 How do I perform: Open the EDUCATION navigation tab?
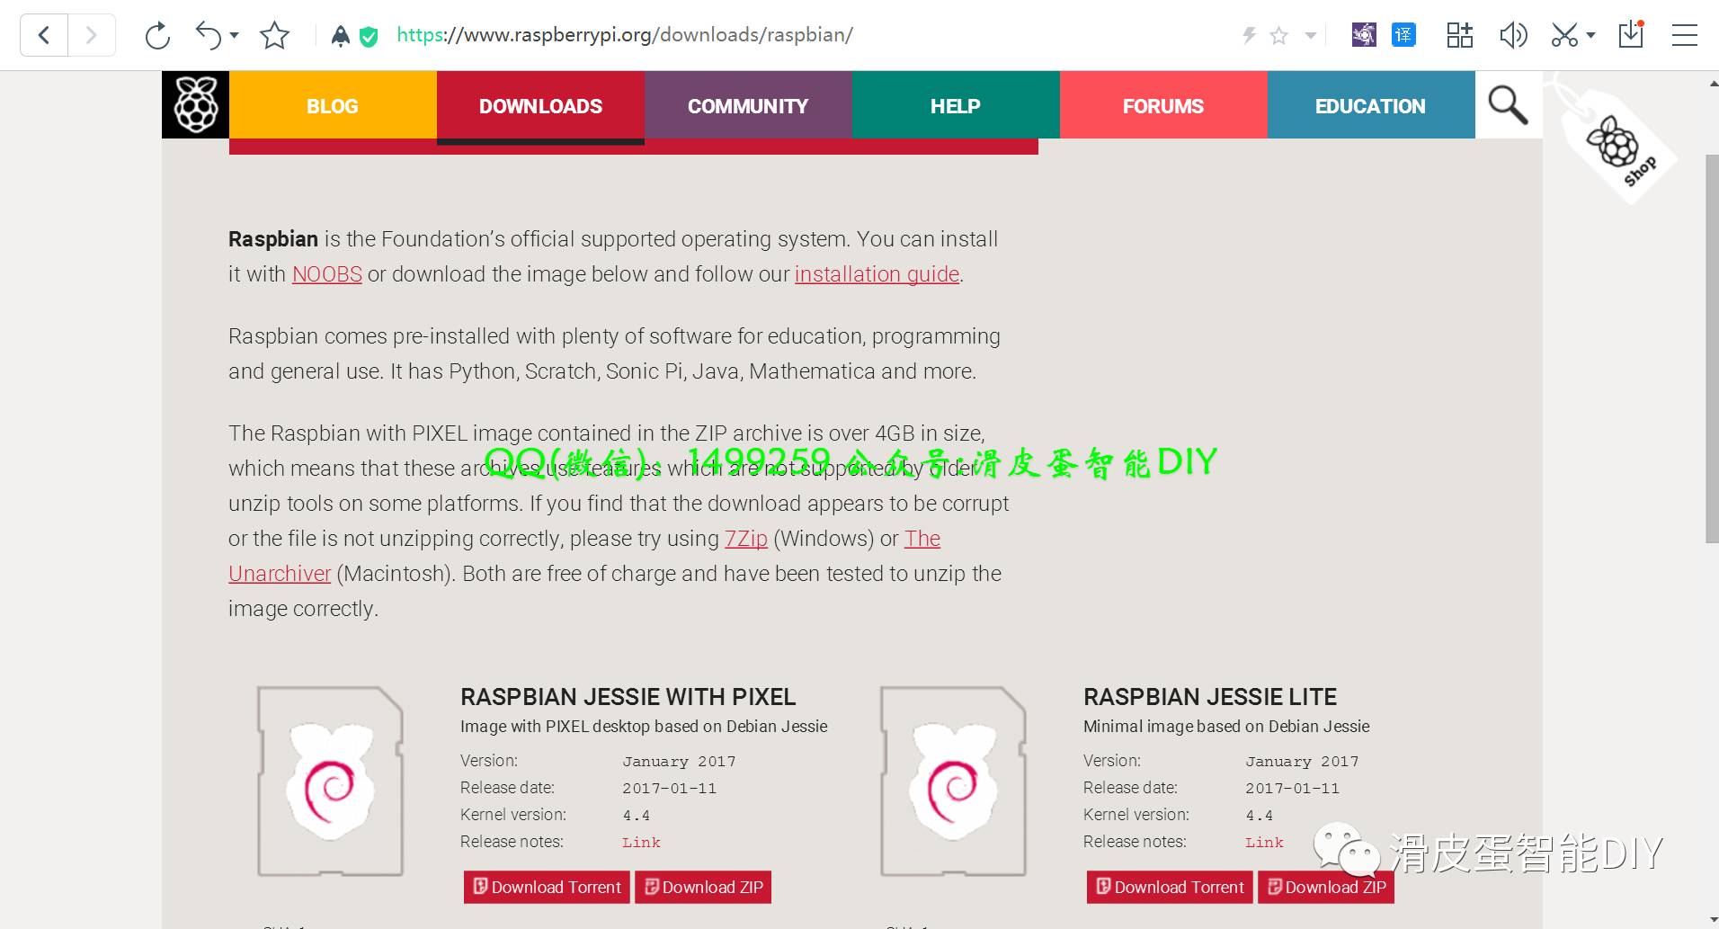[x=1371, y=105]
